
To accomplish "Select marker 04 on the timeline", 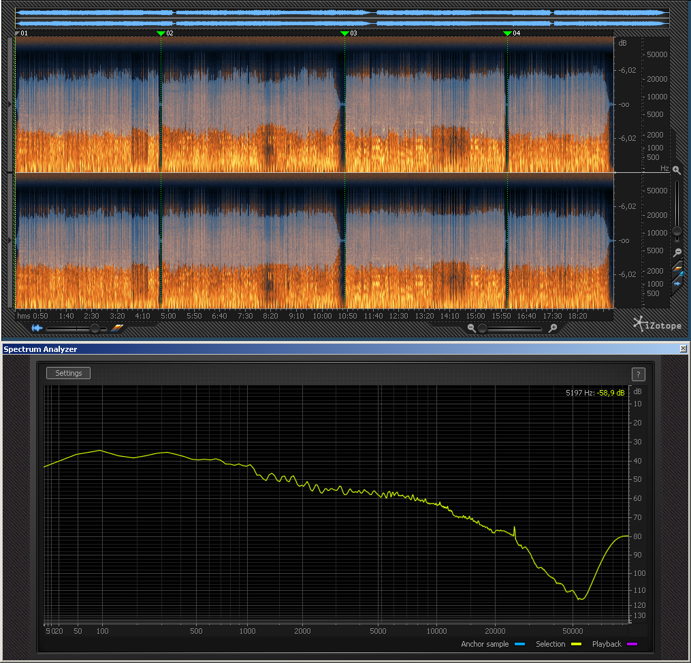I will (507, 33).
